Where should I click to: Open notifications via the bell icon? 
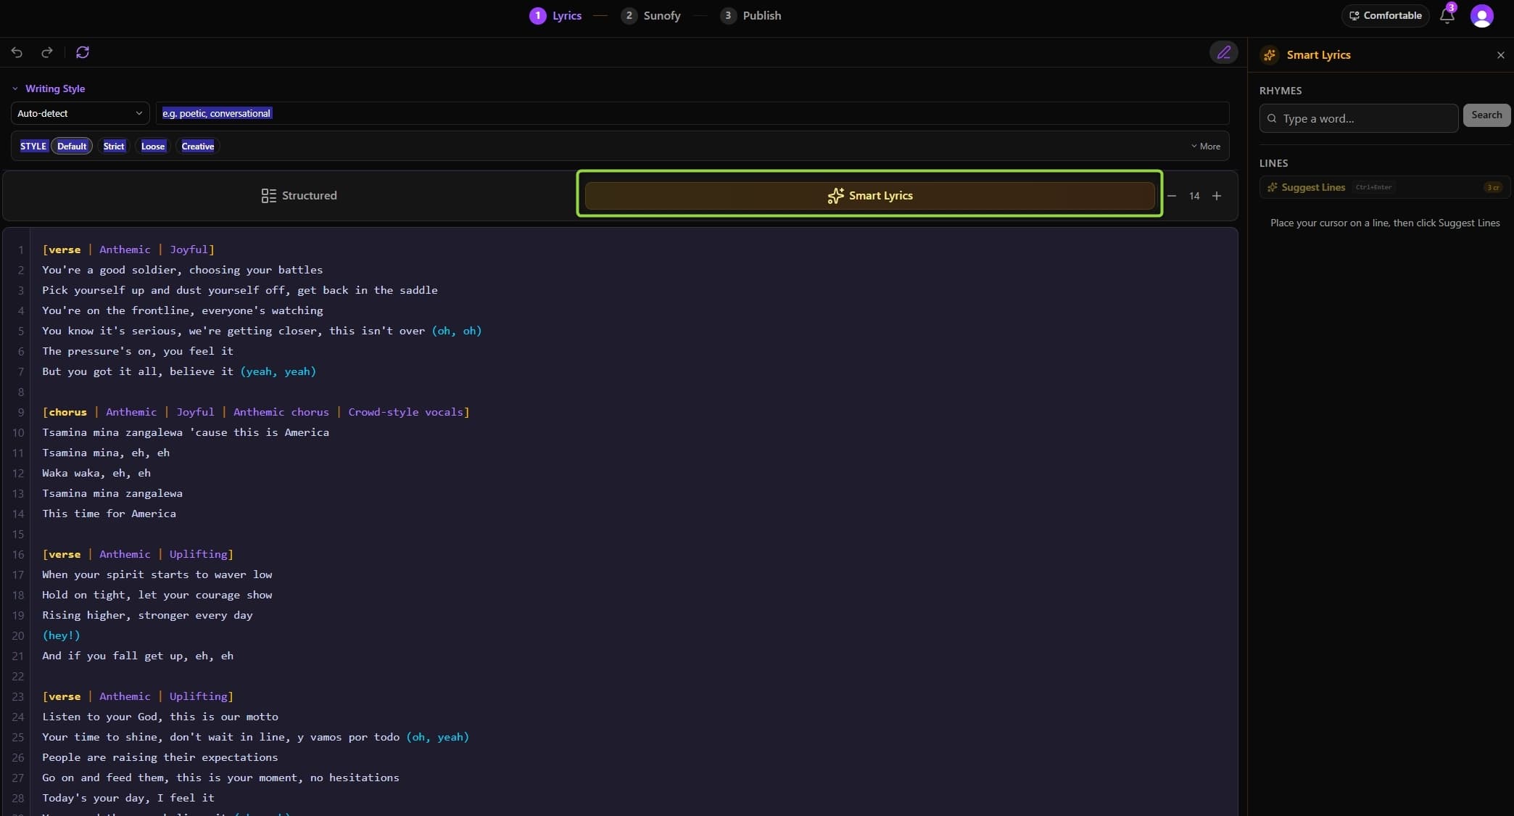click(x=1447, y=15)
